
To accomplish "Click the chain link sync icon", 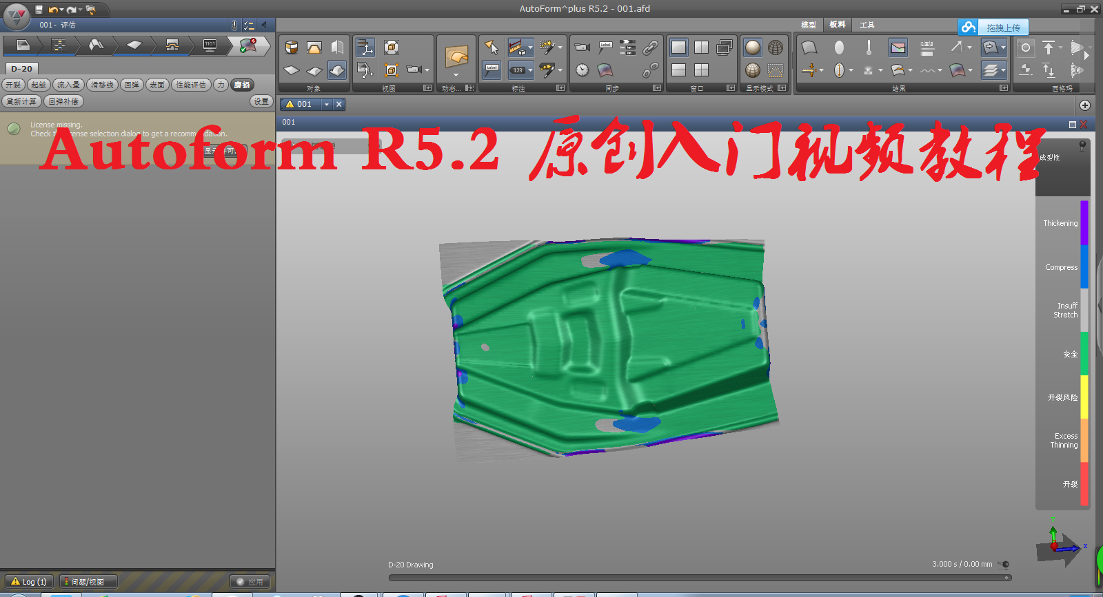I will 650,48.
